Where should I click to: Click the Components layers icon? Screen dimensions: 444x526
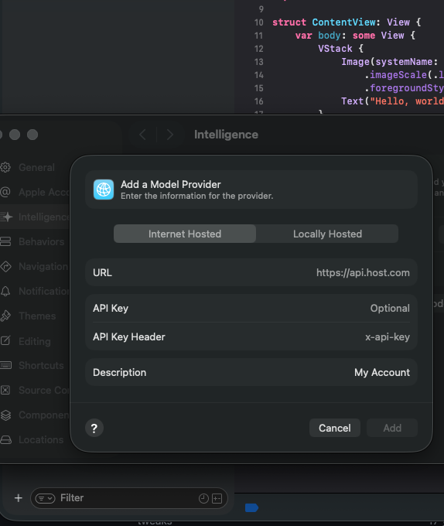(x=5, y=415)
